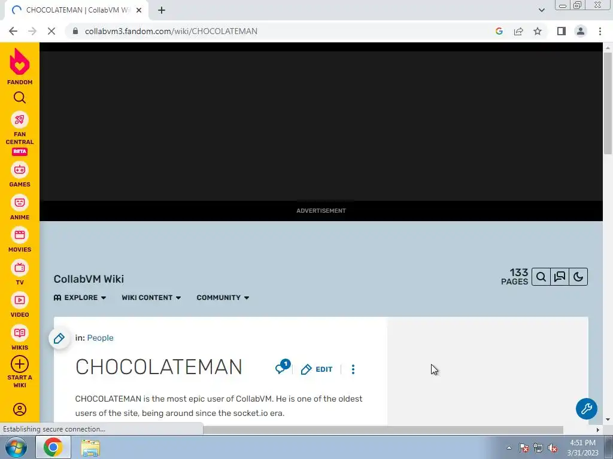Click the Chrome back arrow
This screenshot has width=613, height=459.
pyautogui.click(x=13, y=31)
